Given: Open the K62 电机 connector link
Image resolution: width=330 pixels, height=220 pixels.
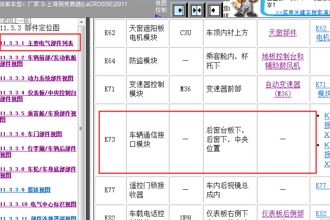Looking at the screenshot, I should pyautogui.click(x=323, y=33).
